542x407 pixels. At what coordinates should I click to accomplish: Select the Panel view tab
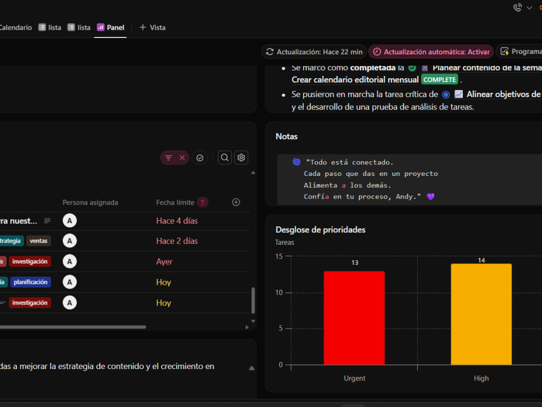111,27
